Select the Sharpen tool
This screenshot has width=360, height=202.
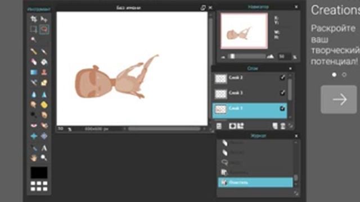coord(44,94)
